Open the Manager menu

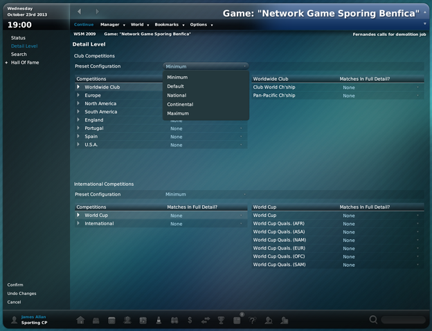(x=112, y=25)
